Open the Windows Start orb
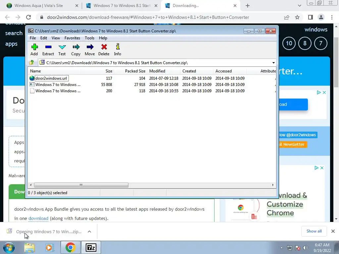The width and height of the screenshot is (339, 254). tap(9, 248)
